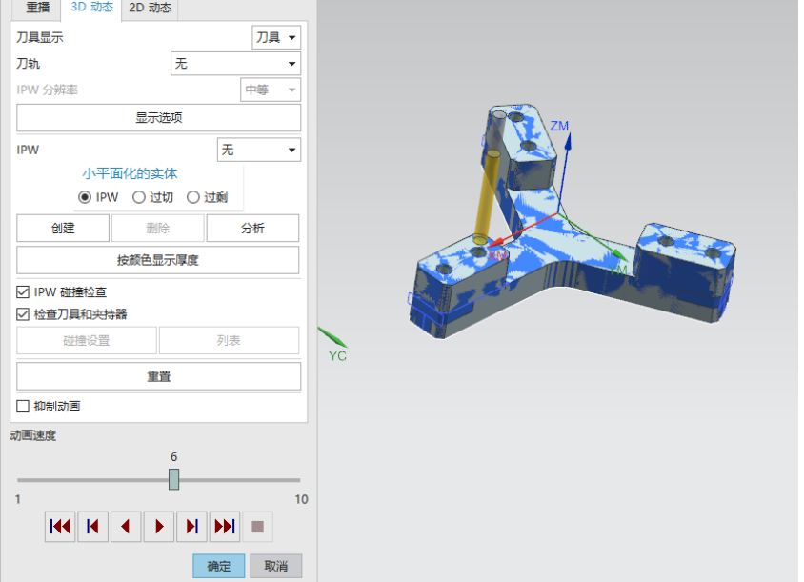Click the 创建 button
Screen dimensions: 804x582
(x=63, y=229)
